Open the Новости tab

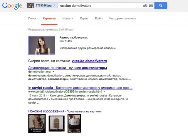(68, 18)
